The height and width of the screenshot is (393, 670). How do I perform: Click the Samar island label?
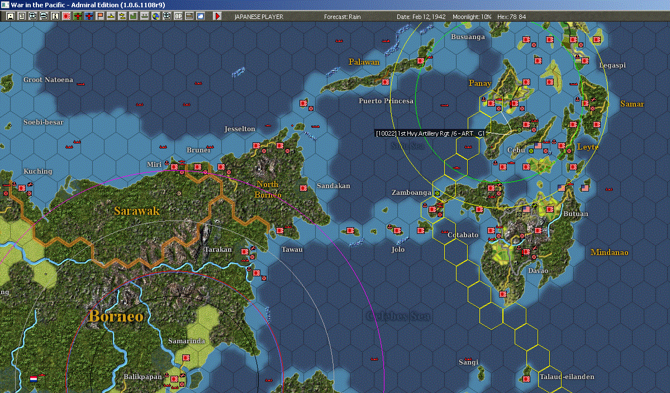click(x=632, y=104)
